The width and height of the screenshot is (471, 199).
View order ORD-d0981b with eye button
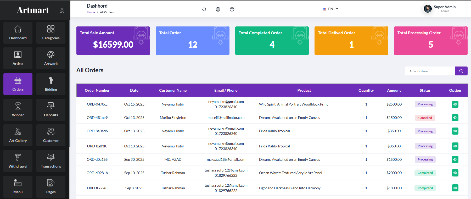(455, 173)
